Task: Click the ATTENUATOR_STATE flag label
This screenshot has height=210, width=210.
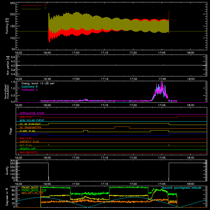Action: point(32,113)
